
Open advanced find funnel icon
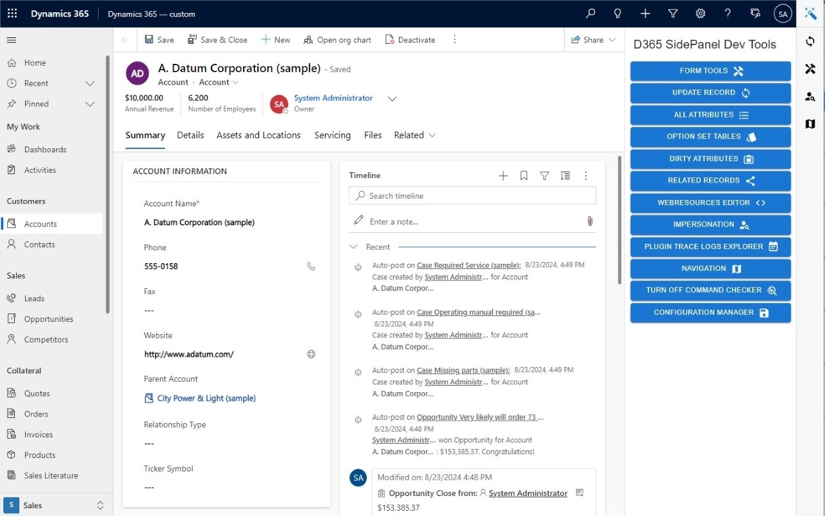pos(673,14)
